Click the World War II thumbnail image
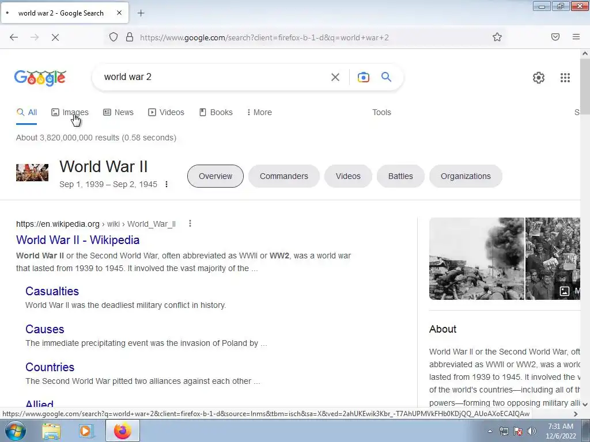590x442 pixels. point(32,173)
